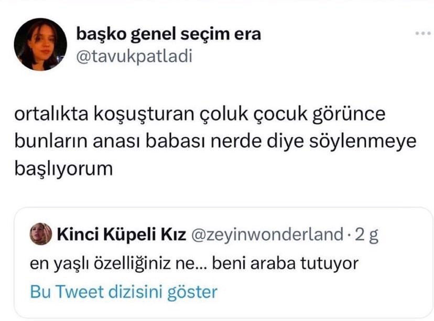Open the @zeyinwonderland handle
The height and width of the screenshot is (321, 434).
coord(268,235)
